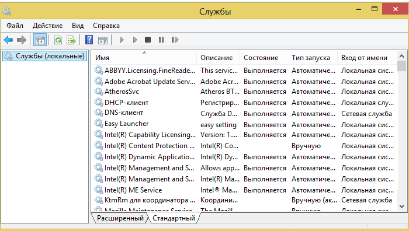Click the vertical scrollbar thumb
Screen dimensions: 409x231
pos(402,66)
